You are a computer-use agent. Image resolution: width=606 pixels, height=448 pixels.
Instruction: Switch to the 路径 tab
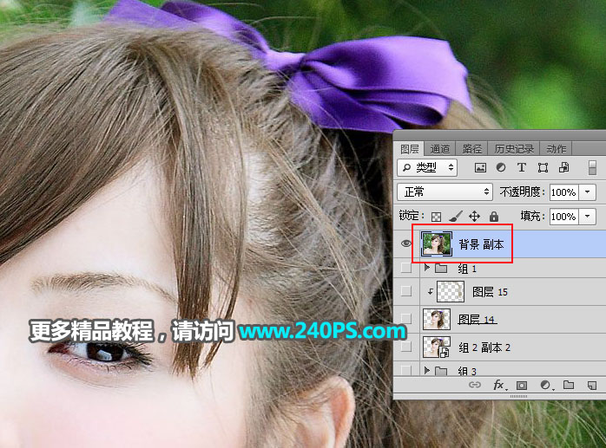point(472,149)
